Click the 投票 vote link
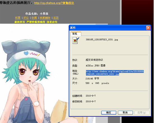Viewport: 154px width, 123px height. point(18,18)
